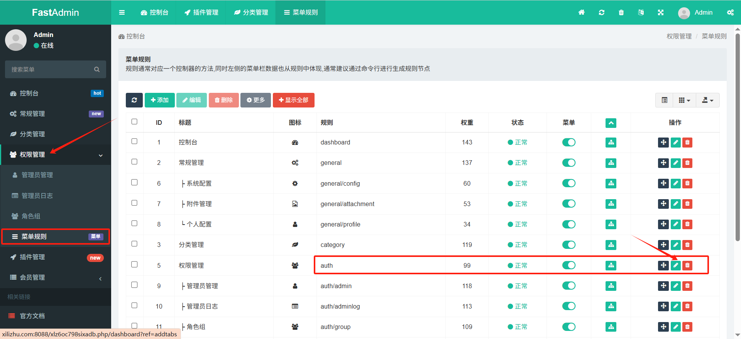The width and height of the screenshot is (741, 339).
Task: Switch to 插件管理 tab
Action: [201, 12]
